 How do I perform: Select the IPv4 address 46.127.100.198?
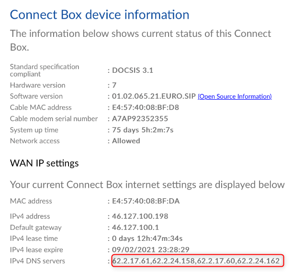(140, 216)
